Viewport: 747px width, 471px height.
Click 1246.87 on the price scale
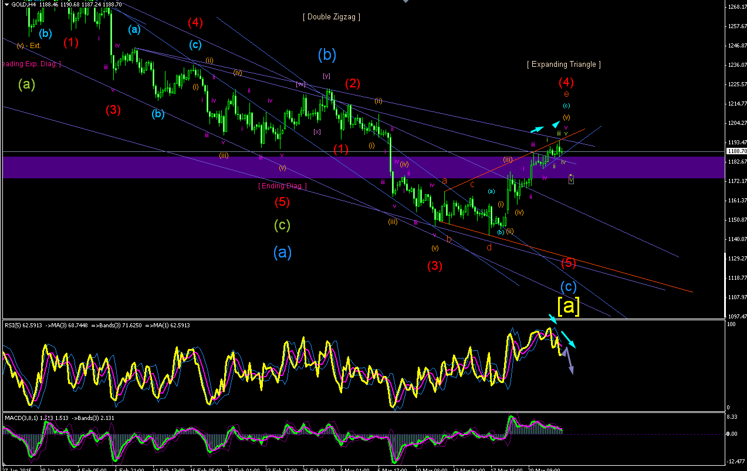point(736,46)
